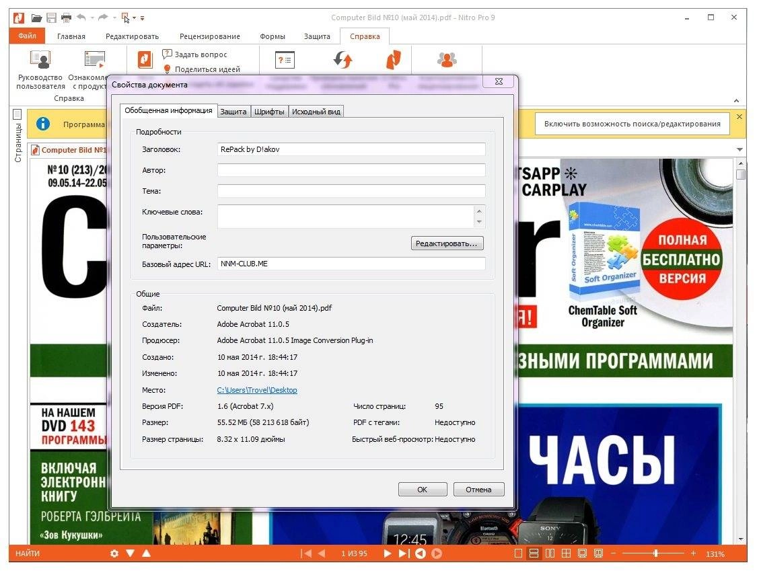759x575 pixels.
Task: Click Поделиться идеей (share an idea)
Action: click(201, 69)
